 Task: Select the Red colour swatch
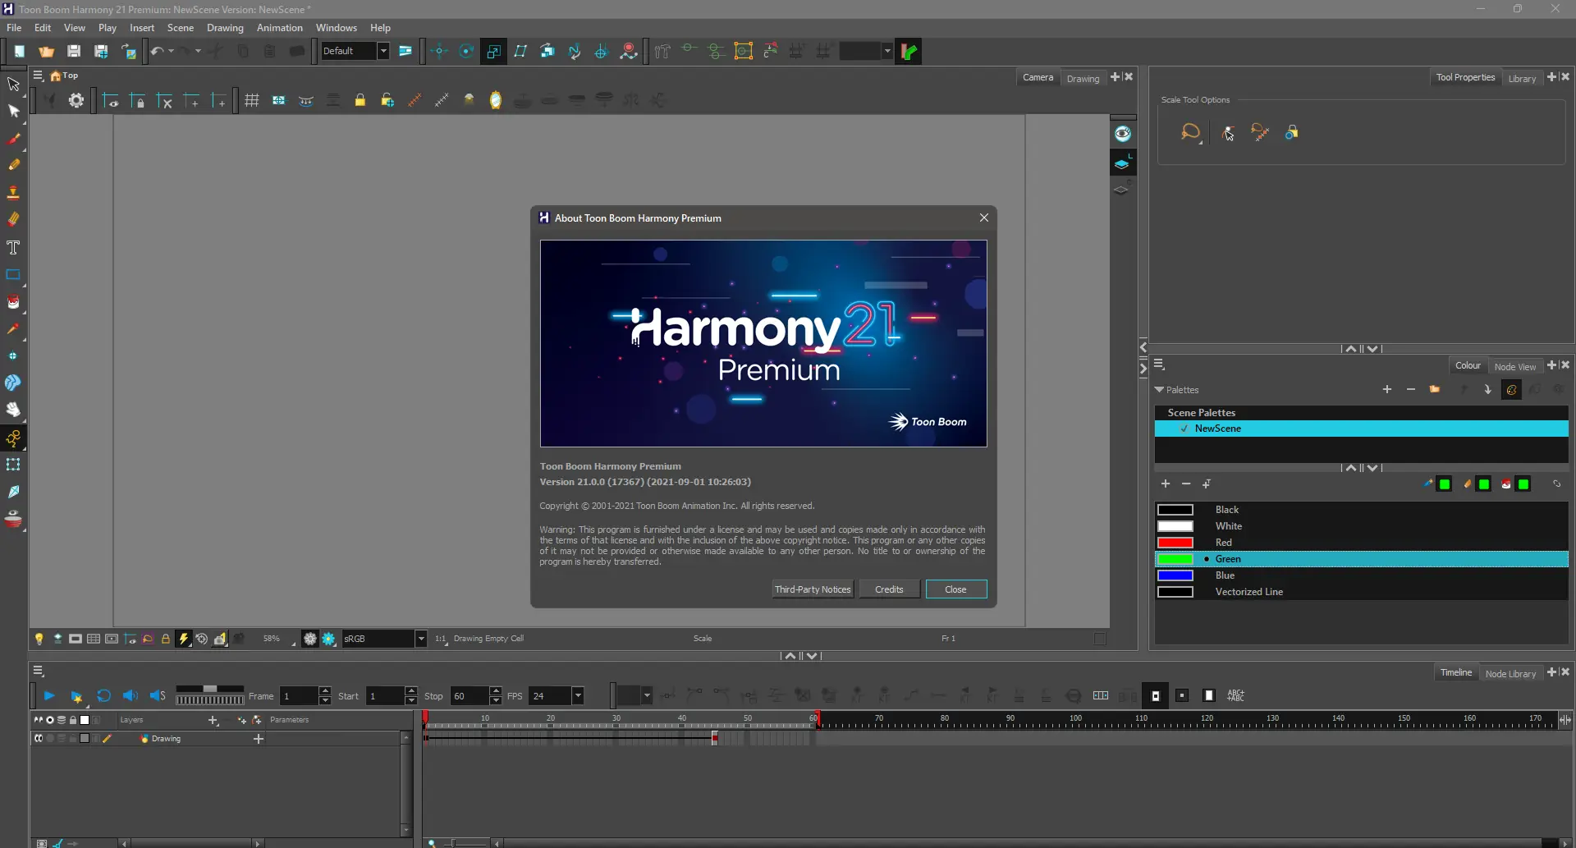1175,543
